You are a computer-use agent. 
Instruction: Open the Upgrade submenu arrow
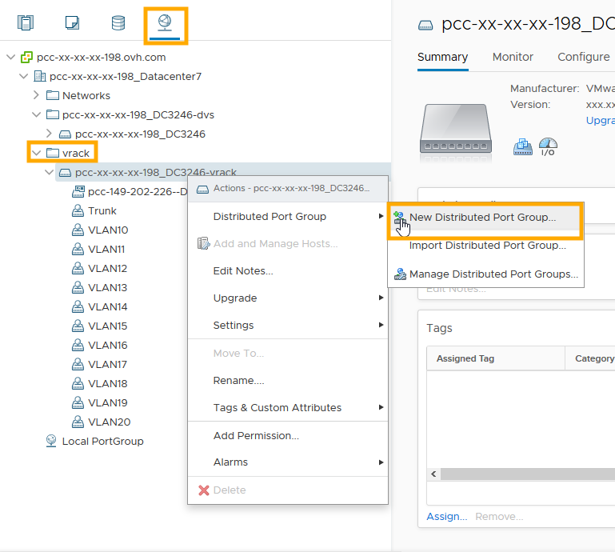pyautogui.click(x=381, y=298)
